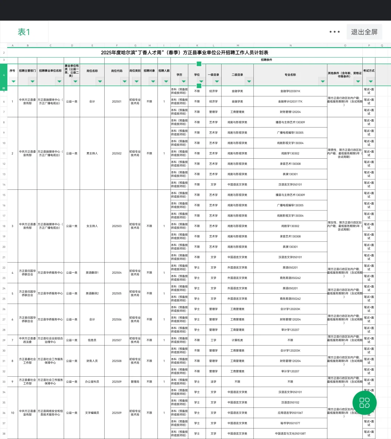
Task: Tap the green apps grid floating button
Action: pyautogui.click(x=365, y=402)
